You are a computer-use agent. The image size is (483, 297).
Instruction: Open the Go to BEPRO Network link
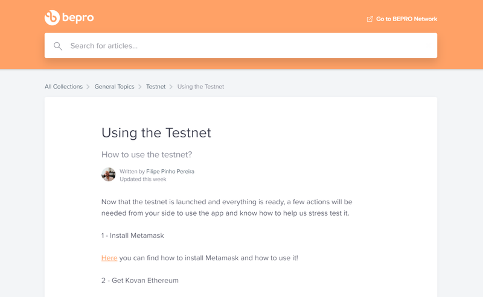click(406, 19)
